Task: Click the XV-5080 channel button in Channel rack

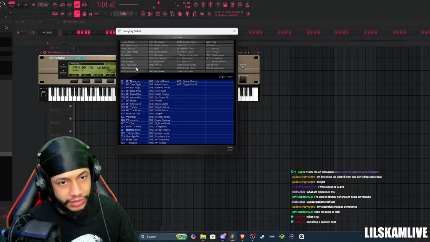Action: pos(47,33)
